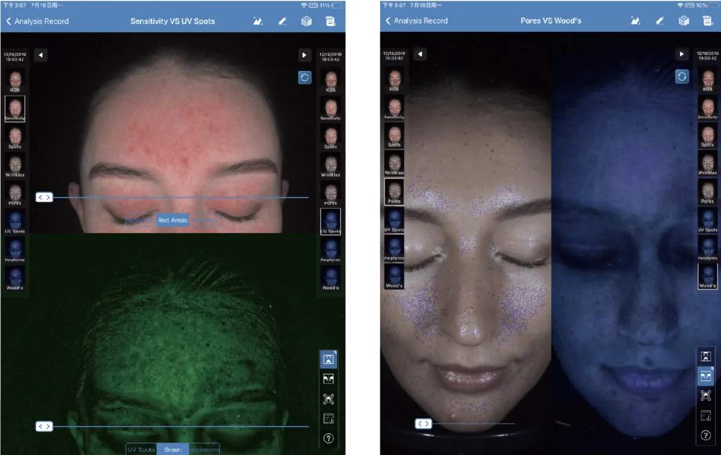
Task: Select Green segment below UV image
Action: click(x=172, y=450)
